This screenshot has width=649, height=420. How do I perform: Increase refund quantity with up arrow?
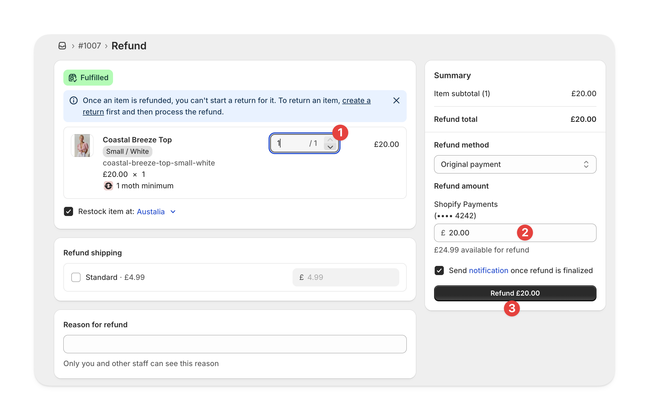point(330,140)
